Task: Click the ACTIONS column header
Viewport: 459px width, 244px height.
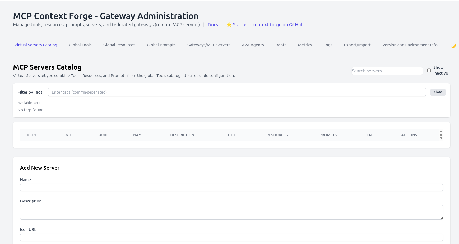Action: pyautogui.click(x=409, y=135)
